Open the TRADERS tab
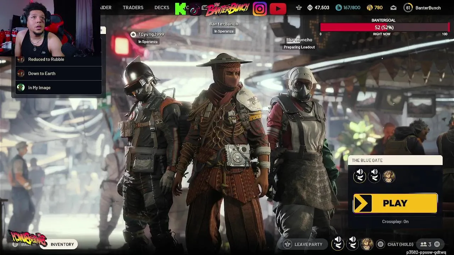 coord(133,7)
